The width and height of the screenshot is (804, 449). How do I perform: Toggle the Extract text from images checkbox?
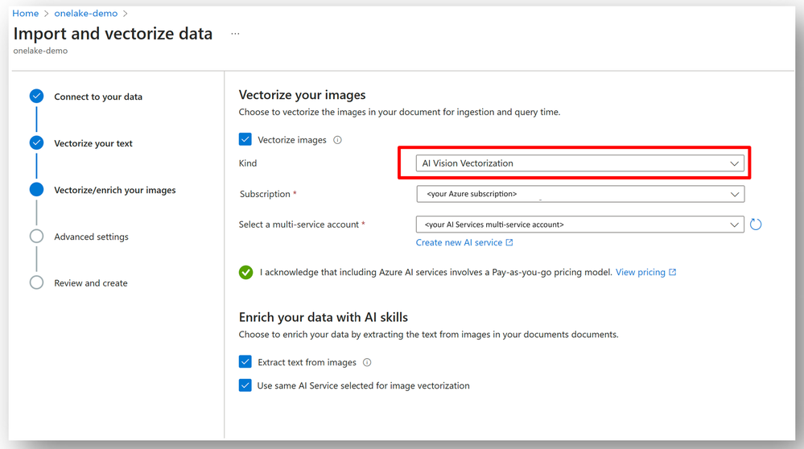coord(245,362)
